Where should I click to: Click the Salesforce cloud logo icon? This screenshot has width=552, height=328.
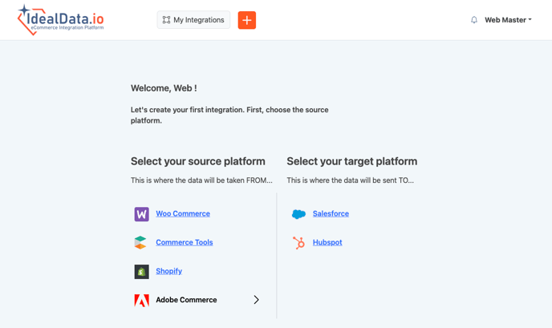point(298,214)
